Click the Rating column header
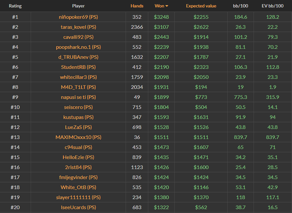 tap(15, 6)
